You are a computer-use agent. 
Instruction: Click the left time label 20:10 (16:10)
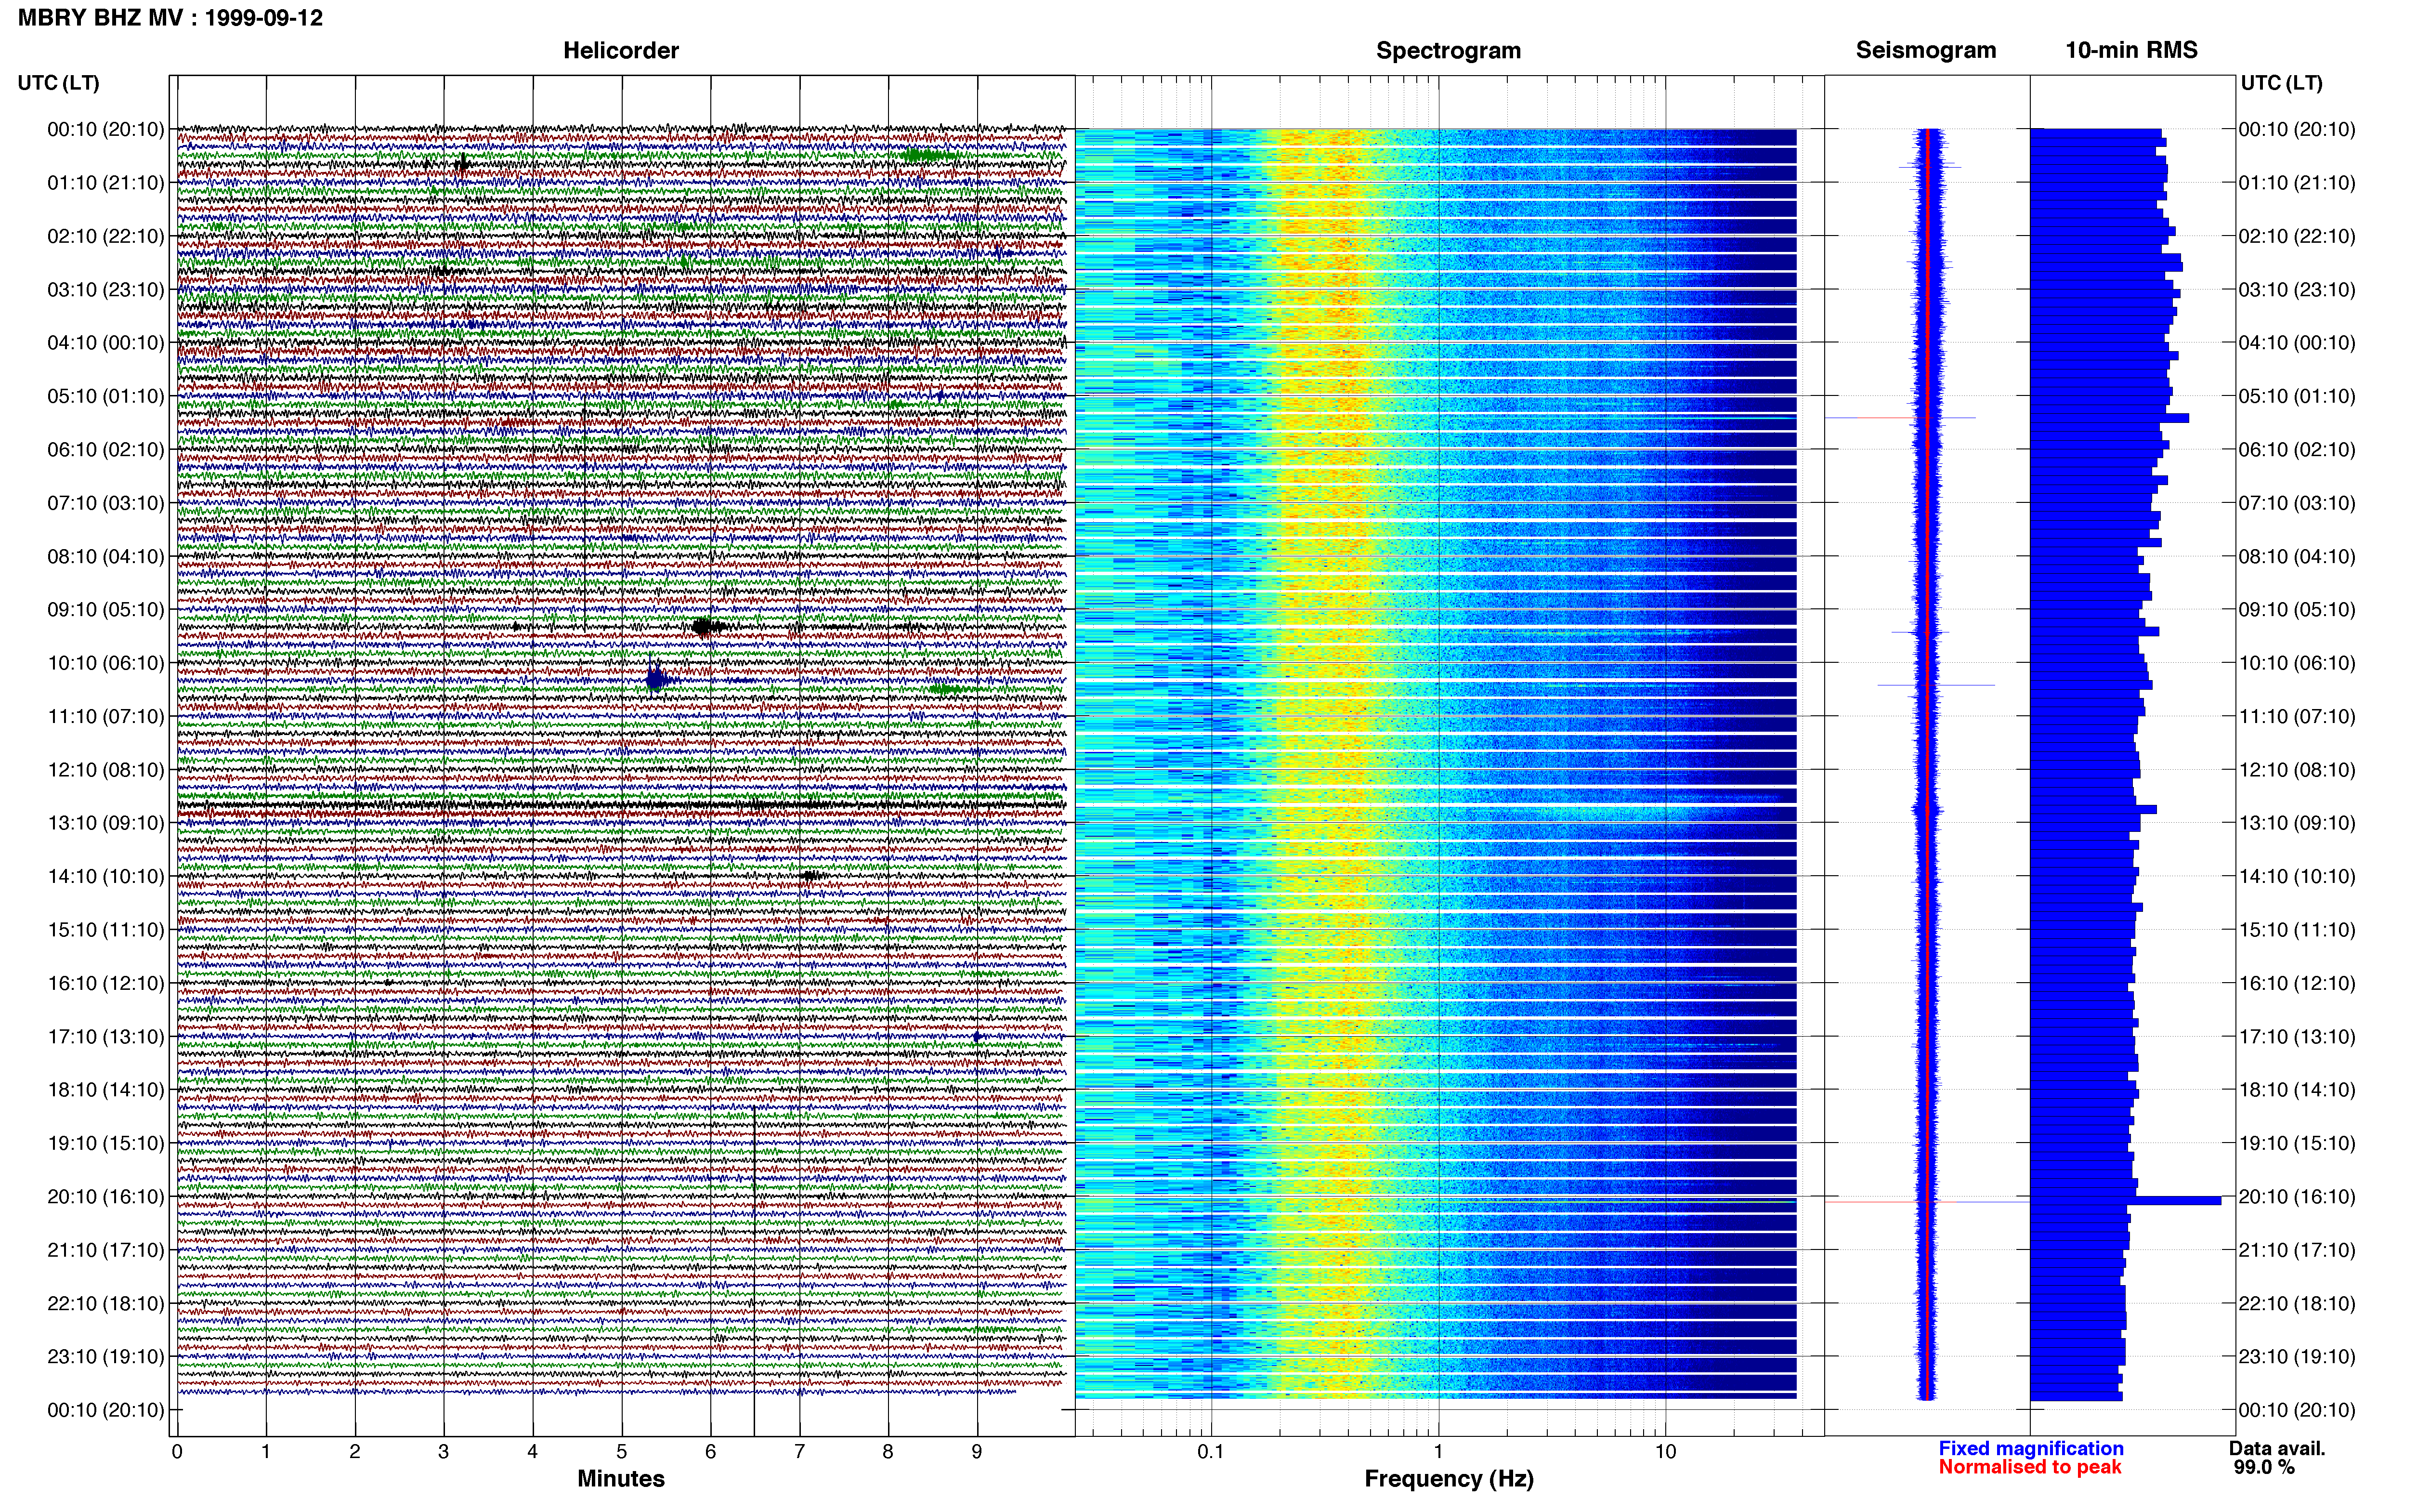(x=106, y=1197)
